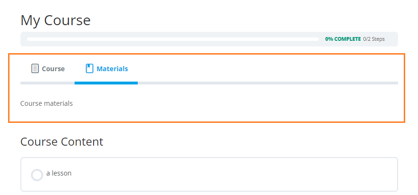Click the gray underline beneath Course tab
Image resolution: width=418 pixels, height=195 pixels.
tap(47, 83)
